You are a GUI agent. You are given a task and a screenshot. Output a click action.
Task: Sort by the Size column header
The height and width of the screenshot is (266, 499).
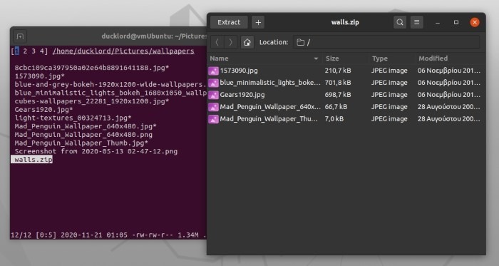pyautogui.click(x=346, y=58)
